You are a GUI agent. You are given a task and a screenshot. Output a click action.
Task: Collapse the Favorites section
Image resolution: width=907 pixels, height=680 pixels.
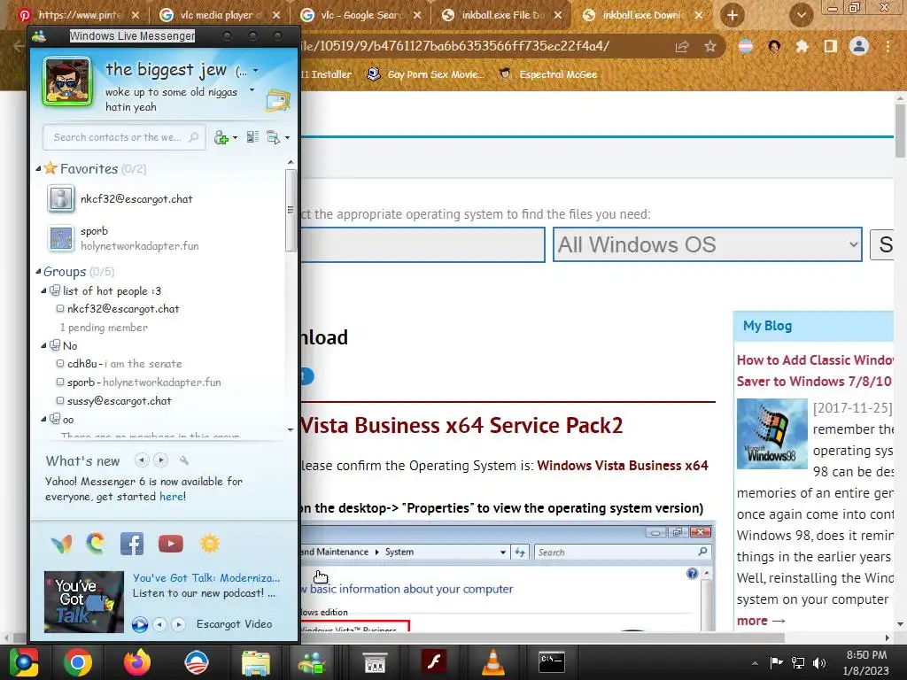coord(38,169)
